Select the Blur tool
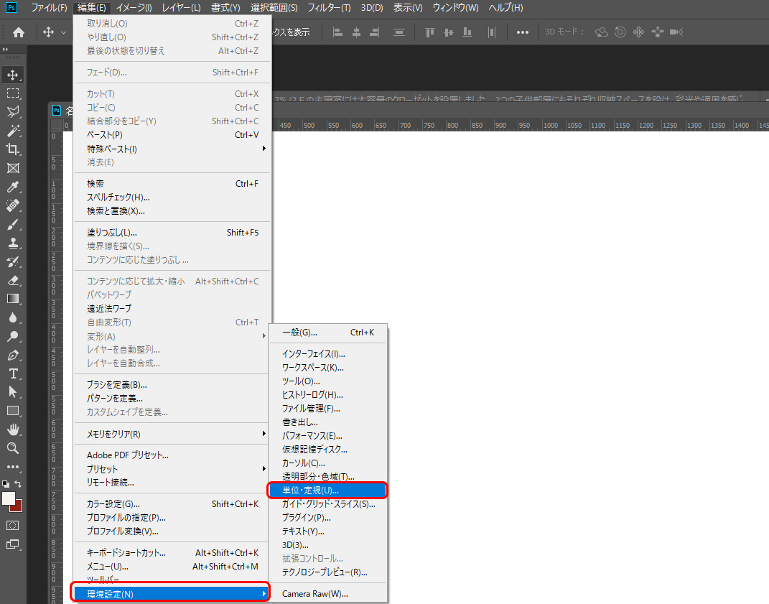This screenshot has width=769, height=604. point(13,317)
